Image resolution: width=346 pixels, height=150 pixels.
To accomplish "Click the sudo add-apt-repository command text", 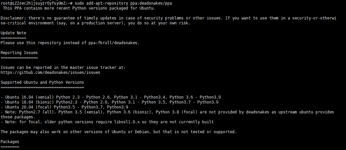I will point(103,3).
